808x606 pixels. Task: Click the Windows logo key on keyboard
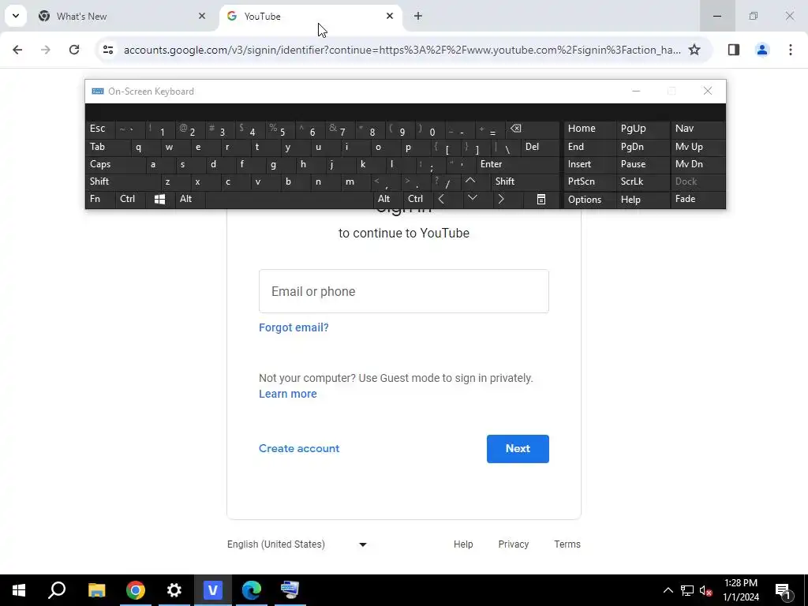pos(159,200)
